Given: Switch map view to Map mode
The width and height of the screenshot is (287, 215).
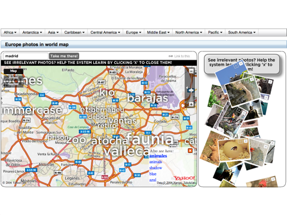Looking at the screenshot, I should pos(13,71).
